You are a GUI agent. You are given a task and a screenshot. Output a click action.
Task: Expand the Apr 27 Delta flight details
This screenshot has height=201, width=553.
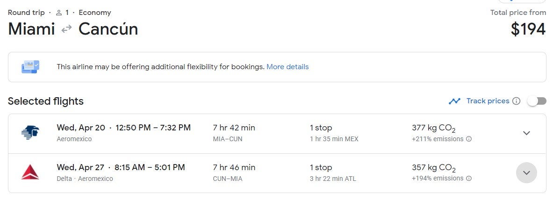pyautogui.click(x=526, y=173)
